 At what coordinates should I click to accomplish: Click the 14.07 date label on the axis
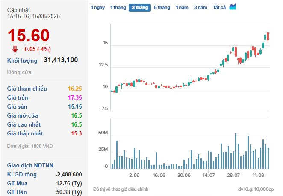[x=208, y=175]
